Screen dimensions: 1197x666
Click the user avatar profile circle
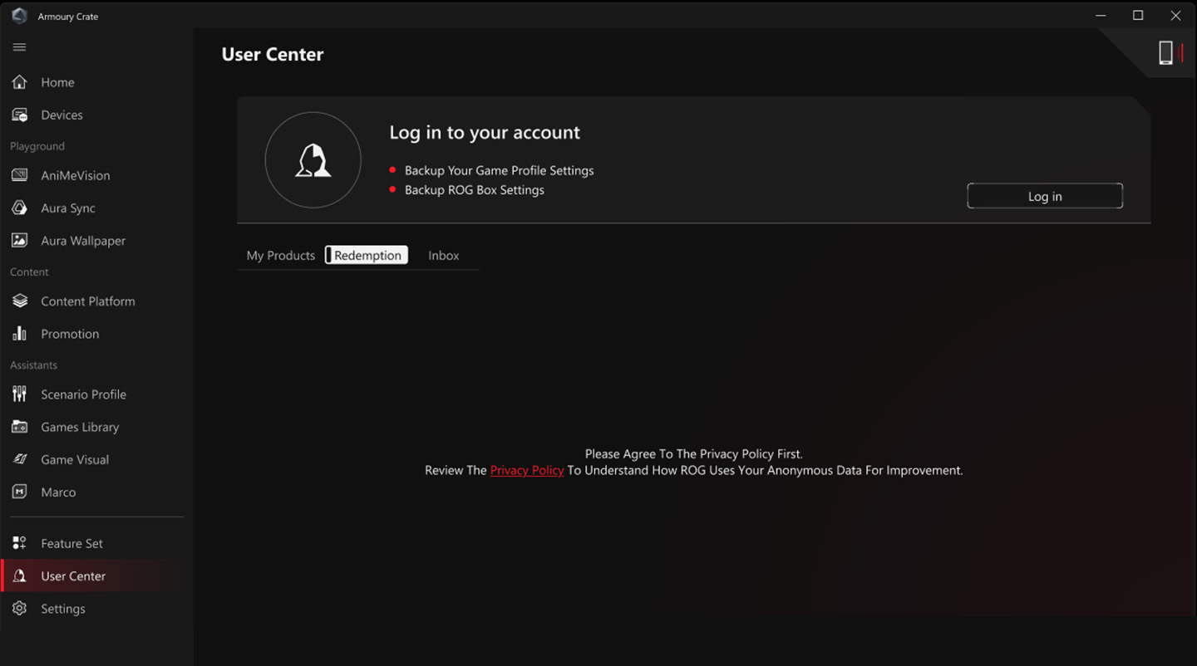pyautogui.click(x=313, y=160)
